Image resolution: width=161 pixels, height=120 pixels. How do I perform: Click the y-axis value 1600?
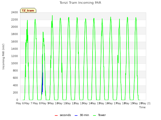tap(15, 41)
